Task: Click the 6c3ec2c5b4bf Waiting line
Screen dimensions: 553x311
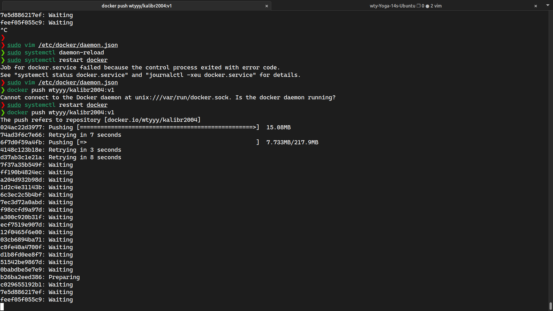Action: click(37, 195)
